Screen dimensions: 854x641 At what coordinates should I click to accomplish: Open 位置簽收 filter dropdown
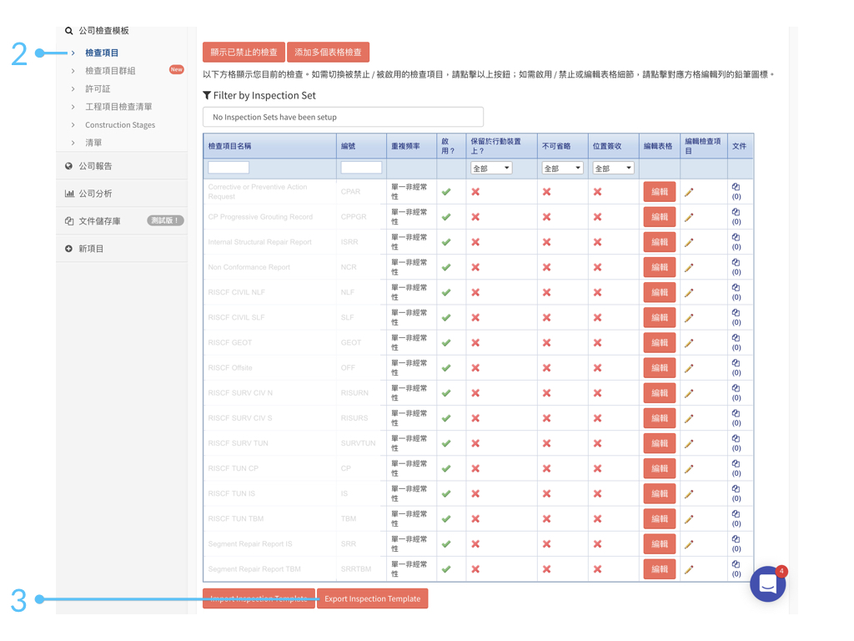tap(613, 168)
